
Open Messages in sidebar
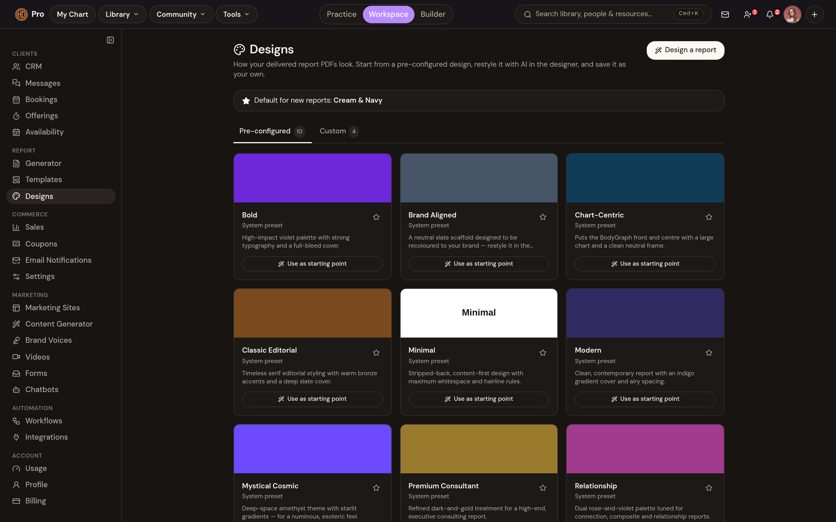click(61, 83)
